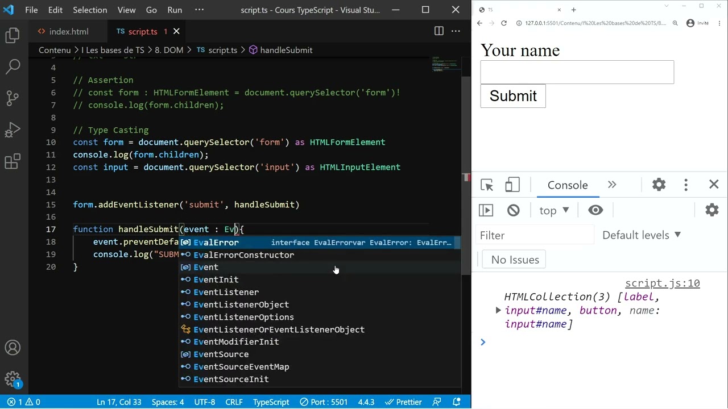The image size is (728, 409).
Task: Open the Default levels dropdown
Action: click(x=642, y=235)
